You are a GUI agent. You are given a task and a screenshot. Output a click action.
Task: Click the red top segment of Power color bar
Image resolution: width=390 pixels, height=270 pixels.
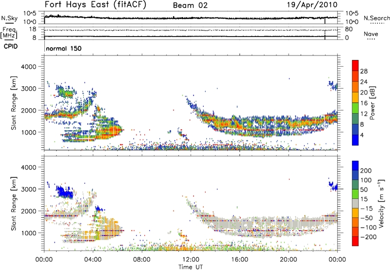[x=355, y=65]
